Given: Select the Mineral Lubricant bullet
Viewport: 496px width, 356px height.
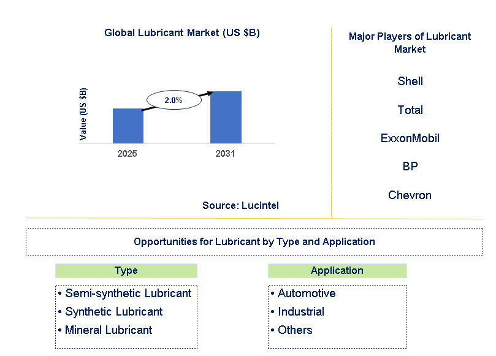Looking at the screenshot, I should pyautogui.click(x=105, y=330).
